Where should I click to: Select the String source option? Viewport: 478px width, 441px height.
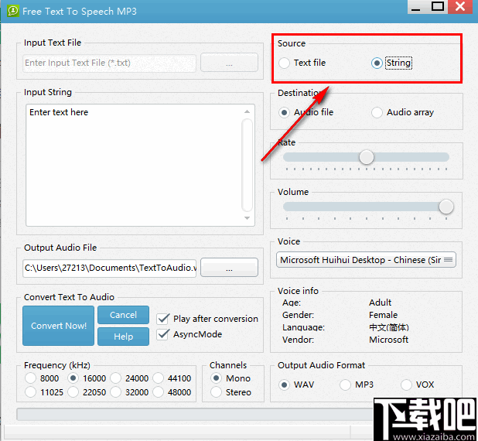point(391,63)
